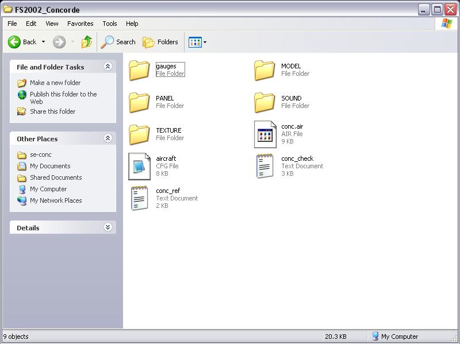Select the conc.air file icon
The width and height of the screenshot is (460, 344).
click(x=265, y=134)
